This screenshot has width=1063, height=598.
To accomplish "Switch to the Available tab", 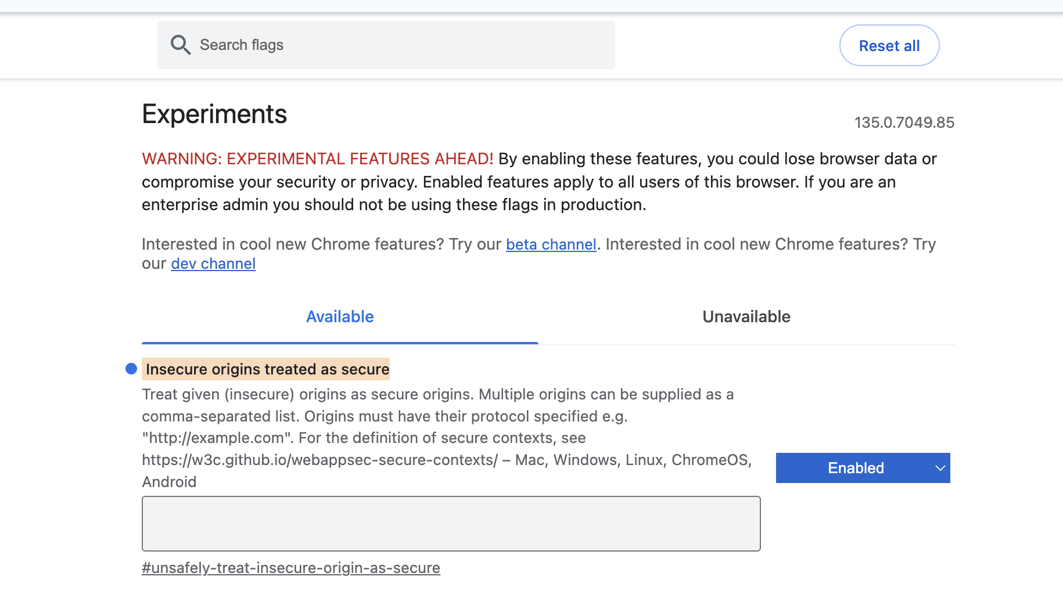I will pos(340,317).
